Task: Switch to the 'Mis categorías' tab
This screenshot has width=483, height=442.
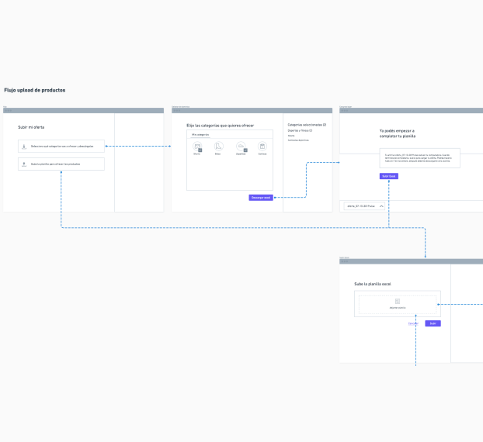Action: tap(200, 135)
